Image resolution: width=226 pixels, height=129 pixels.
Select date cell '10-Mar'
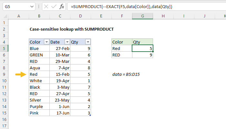(x=60, y=55)
